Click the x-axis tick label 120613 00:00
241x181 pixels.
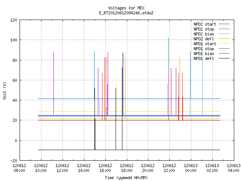point(191,168)
